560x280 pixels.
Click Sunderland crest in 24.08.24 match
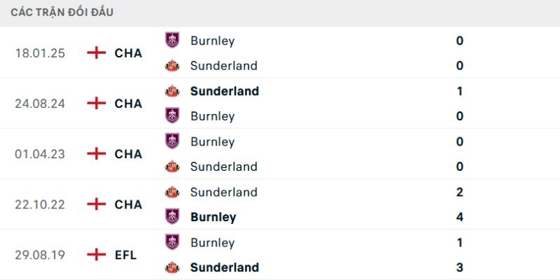(172, 91)
